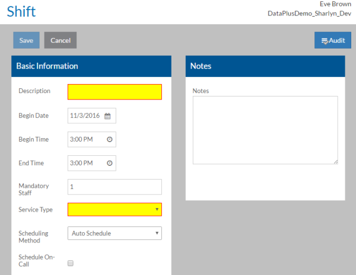Click the Basic Information panel header
Image resolution: width=356 pixels, height=275 pixels.
tap(91, 66)
